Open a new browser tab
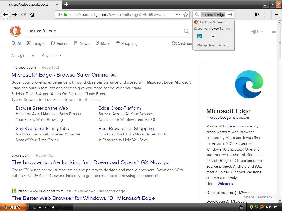Viewport: 282px width, 211px height. coord(66,4)
